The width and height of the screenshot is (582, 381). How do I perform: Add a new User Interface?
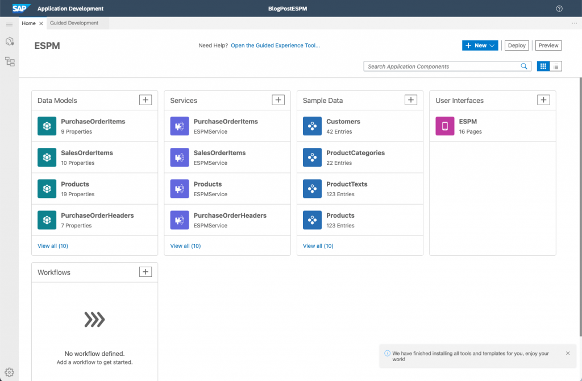(543, 100)
